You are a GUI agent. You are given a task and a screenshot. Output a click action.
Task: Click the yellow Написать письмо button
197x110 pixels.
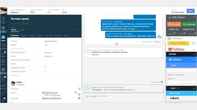point(178,43)
